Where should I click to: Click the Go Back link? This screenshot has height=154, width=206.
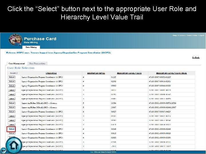196,58
